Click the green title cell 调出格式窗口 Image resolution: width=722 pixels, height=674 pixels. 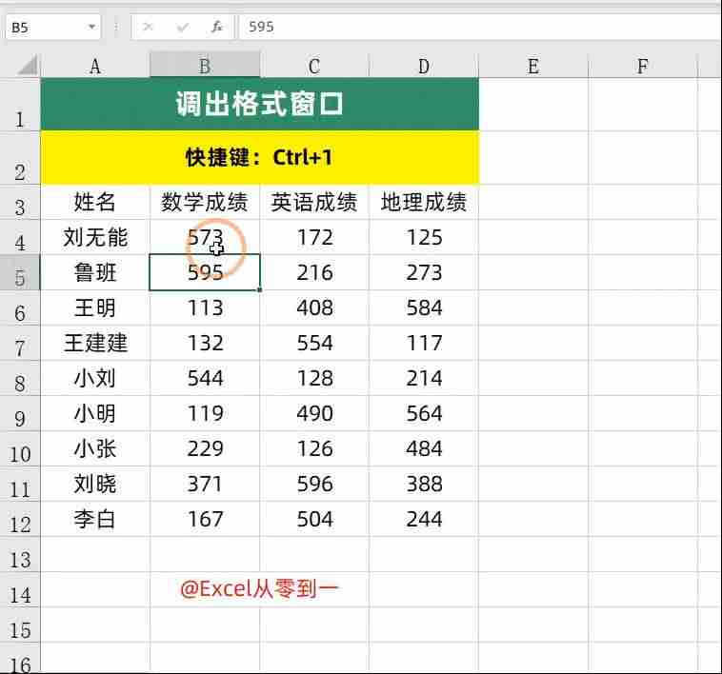tap(260, 105)
